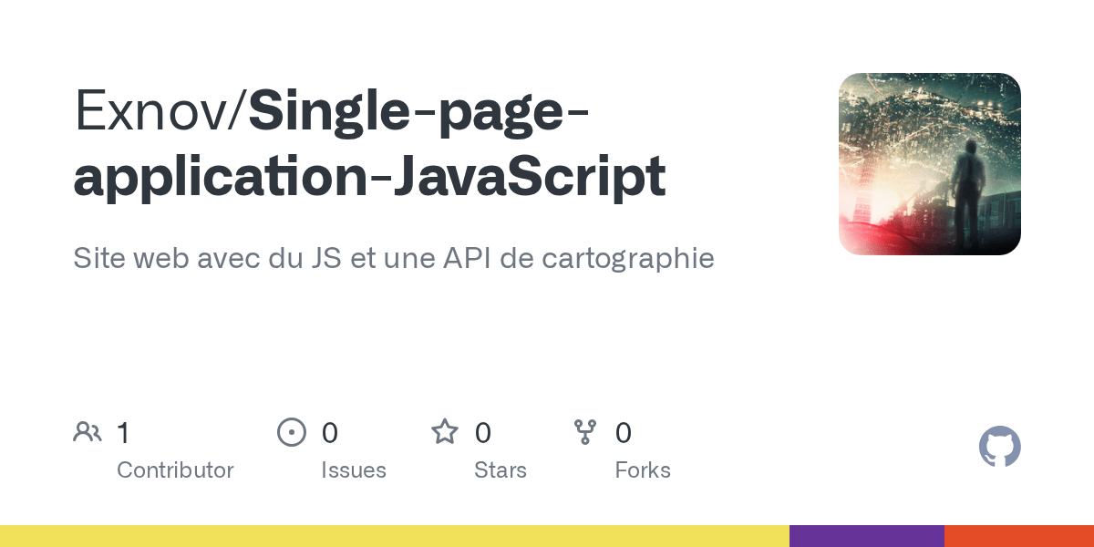Click the 0 count above Stars
Screen dimensions: 1094x547
(483, 433)
